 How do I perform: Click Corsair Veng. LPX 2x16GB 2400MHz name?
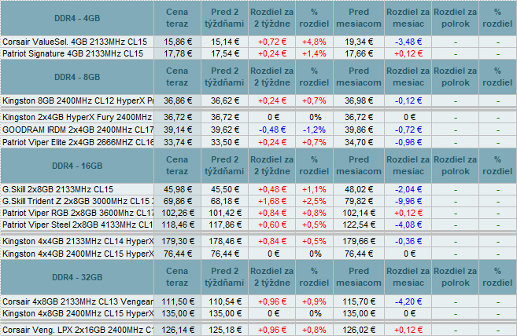(x=78, y=330)
